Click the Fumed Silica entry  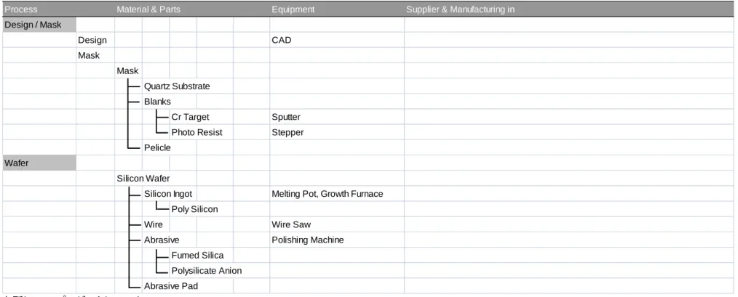[198, 255]
